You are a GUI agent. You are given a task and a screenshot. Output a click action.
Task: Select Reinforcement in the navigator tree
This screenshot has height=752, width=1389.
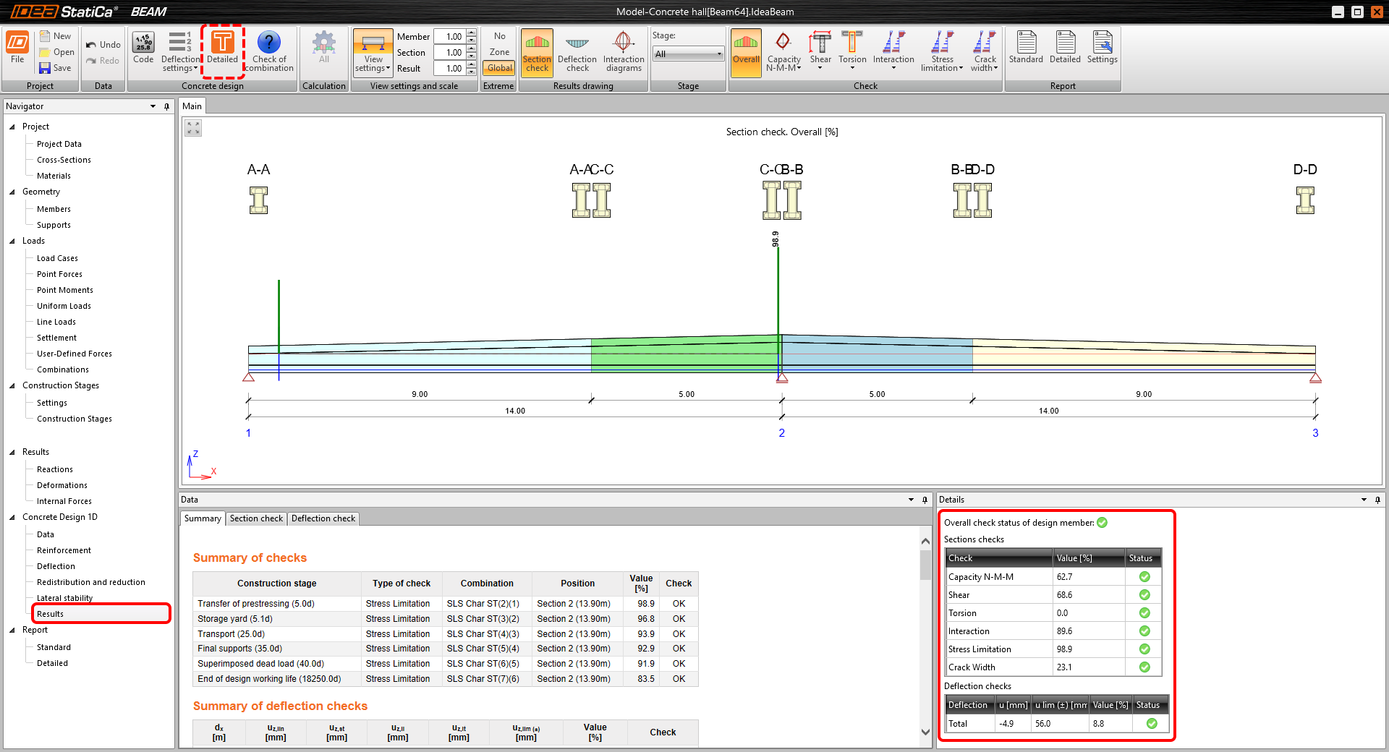[64, 550]
